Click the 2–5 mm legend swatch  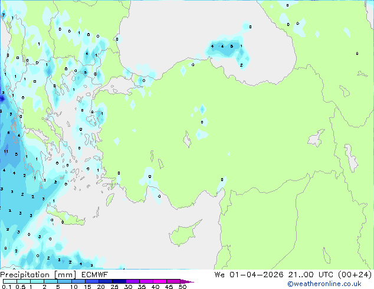51,281
